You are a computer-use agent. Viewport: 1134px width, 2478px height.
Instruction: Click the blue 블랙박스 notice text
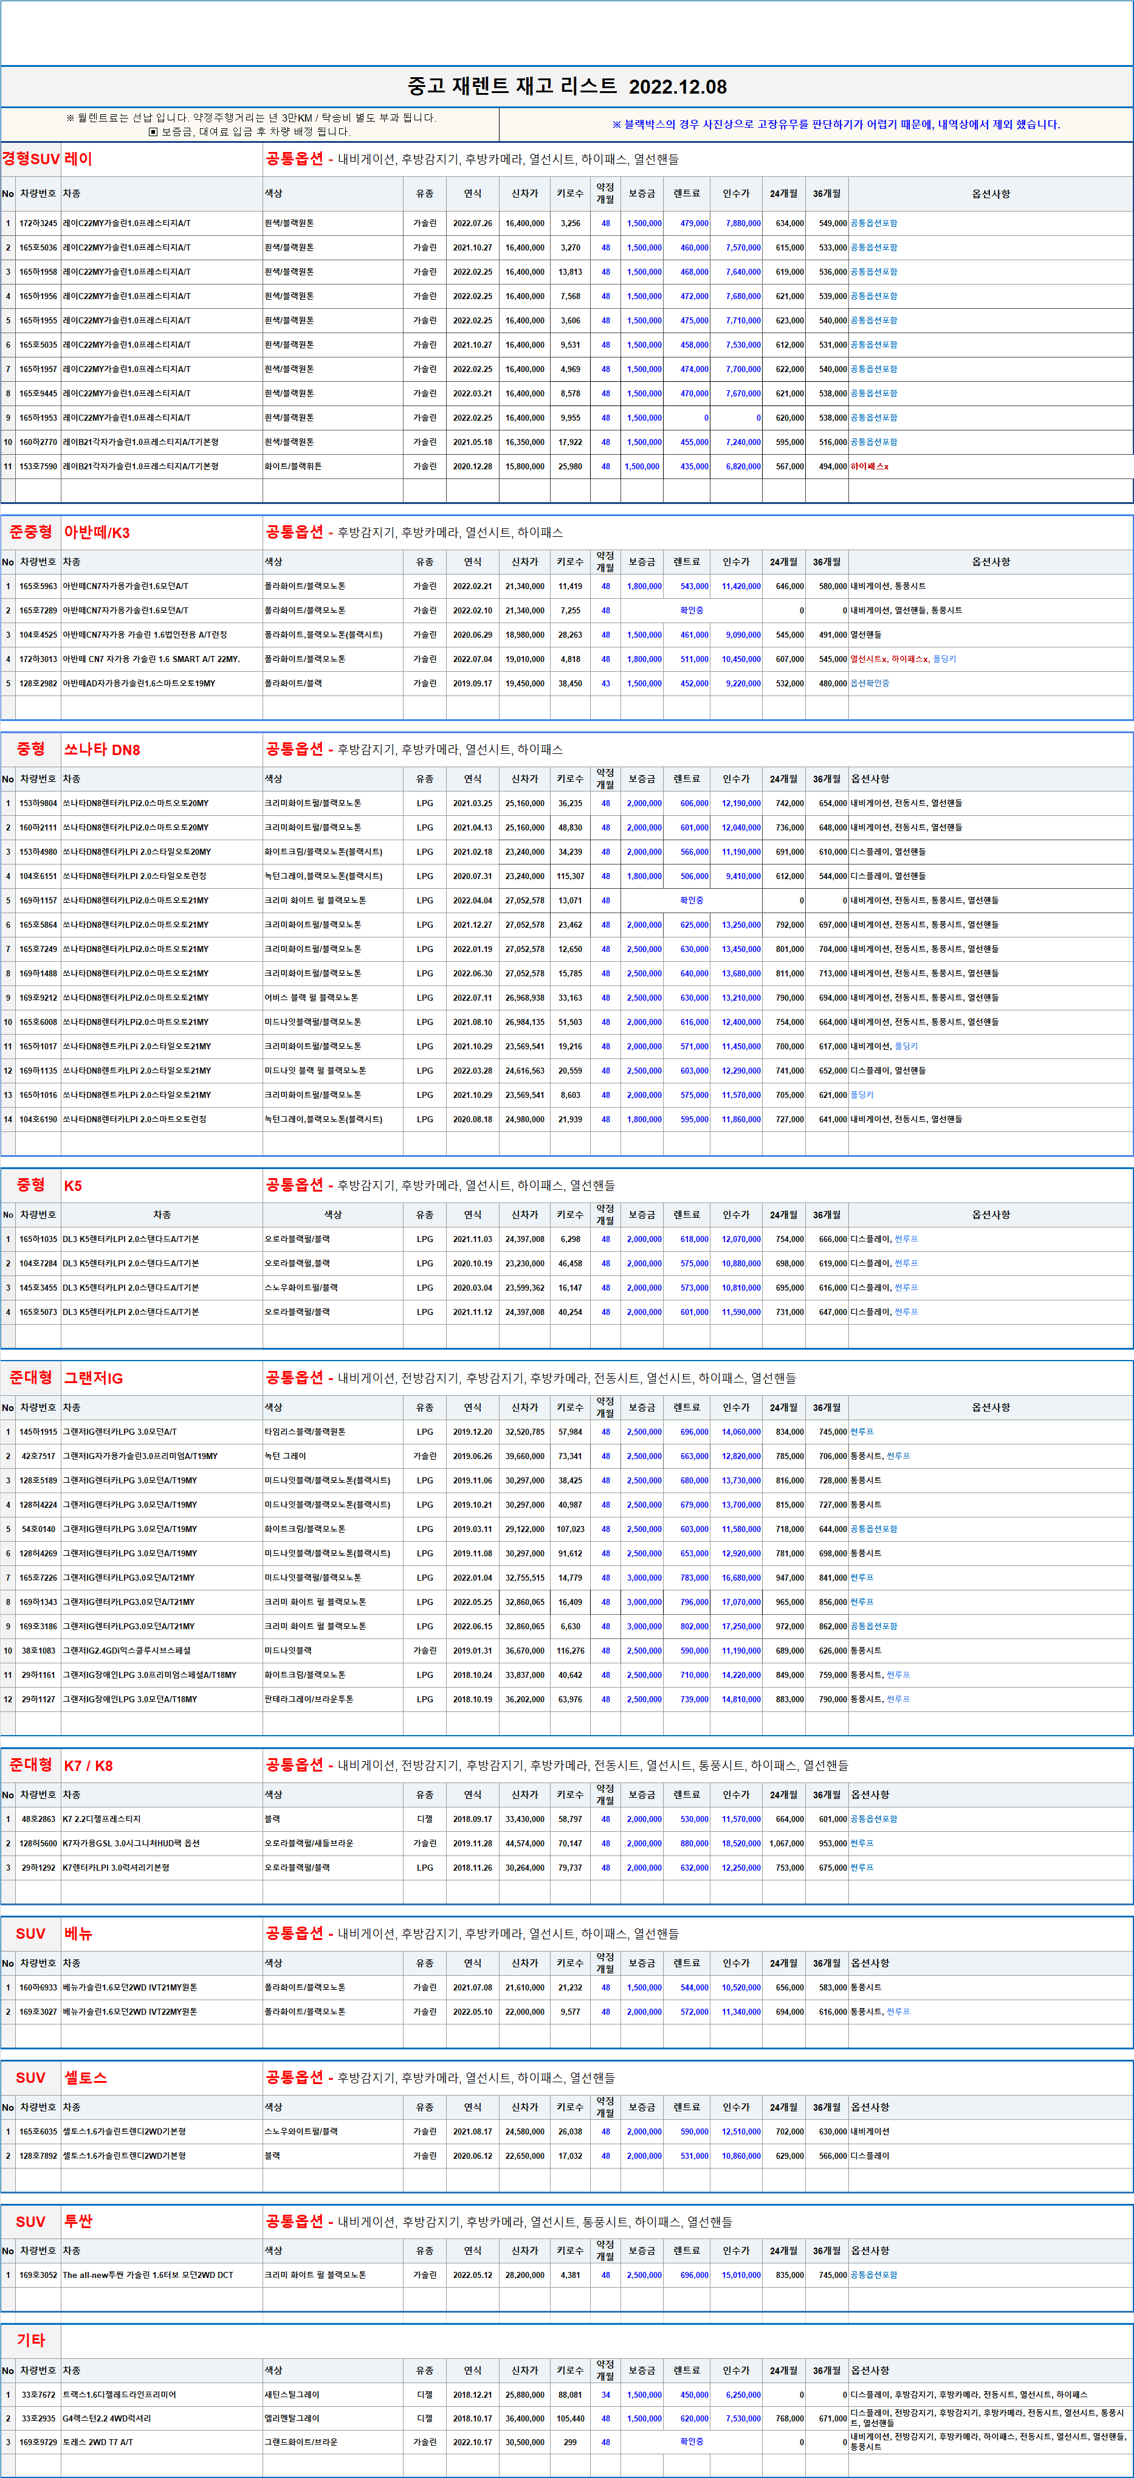[836, 124]
